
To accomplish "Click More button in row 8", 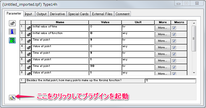I will point(163,73).
